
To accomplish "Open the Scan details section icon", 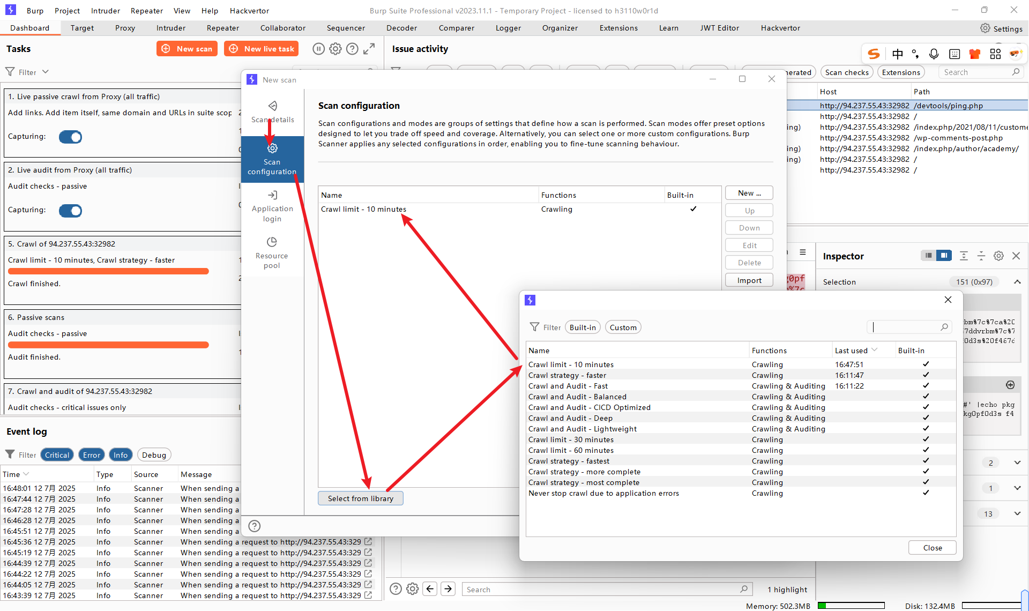I will coord(272,106).
